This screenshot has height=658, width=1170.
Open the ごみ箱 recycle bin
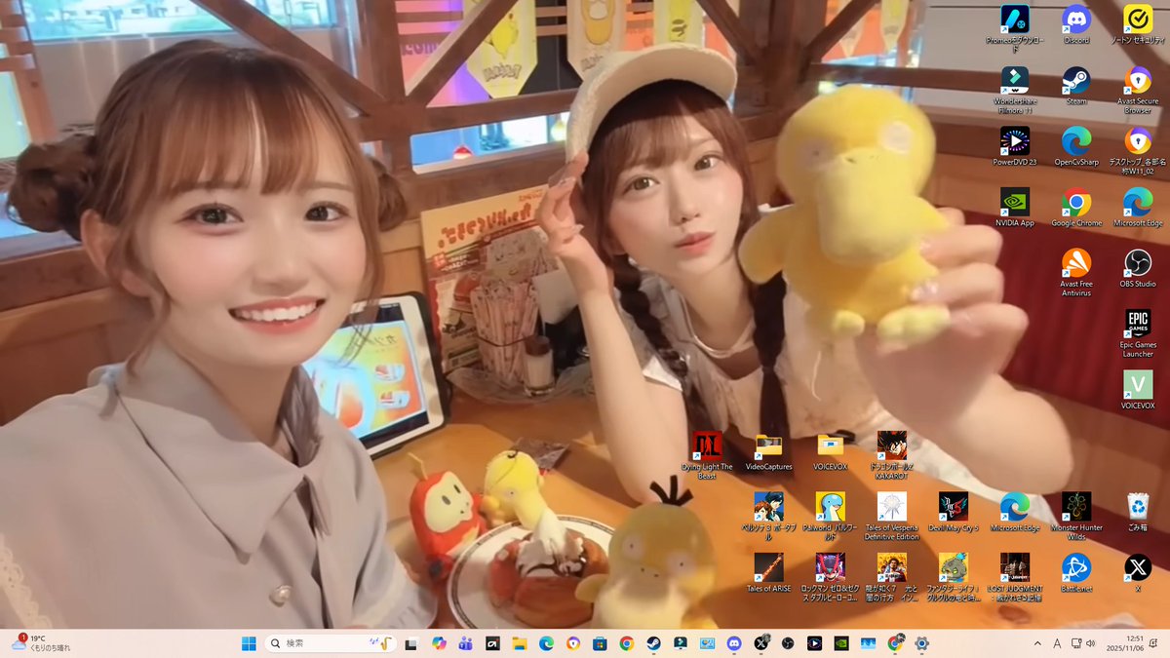click(x=1137, y=512)
